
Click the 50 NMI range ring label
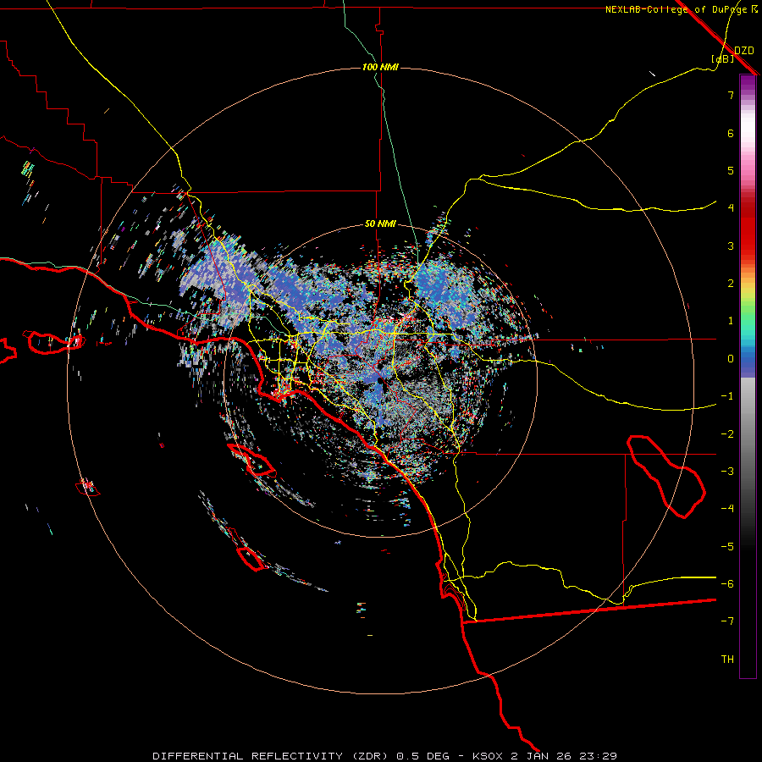(380, 224)
